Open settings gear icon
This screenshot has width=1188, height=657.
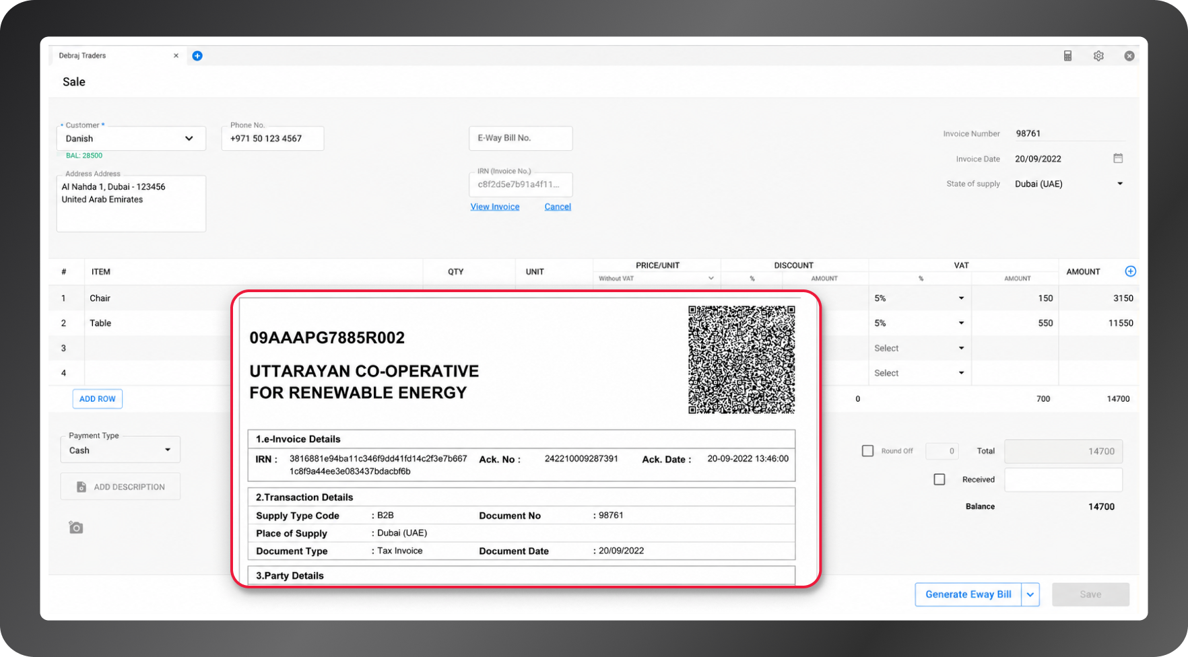(1098, 56)
